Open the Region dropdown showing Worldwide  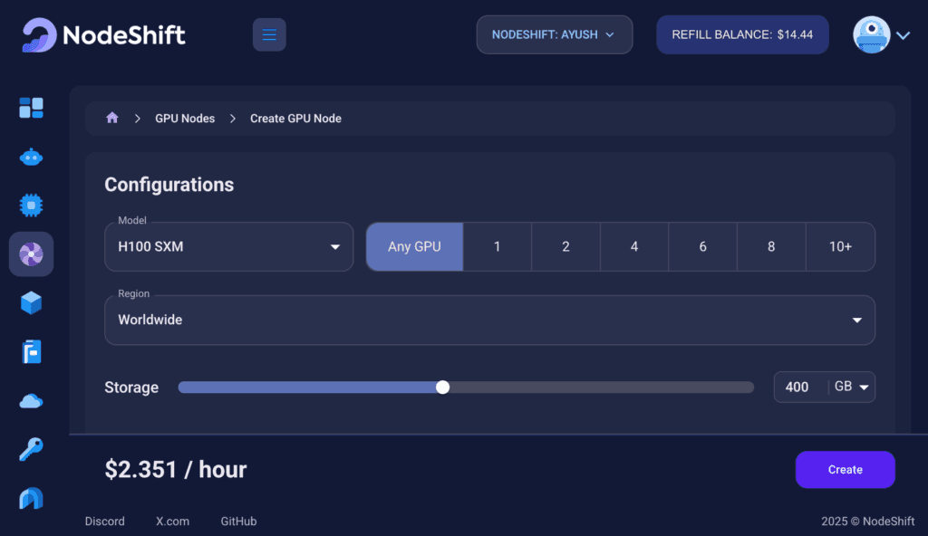[x=489, y=321]
